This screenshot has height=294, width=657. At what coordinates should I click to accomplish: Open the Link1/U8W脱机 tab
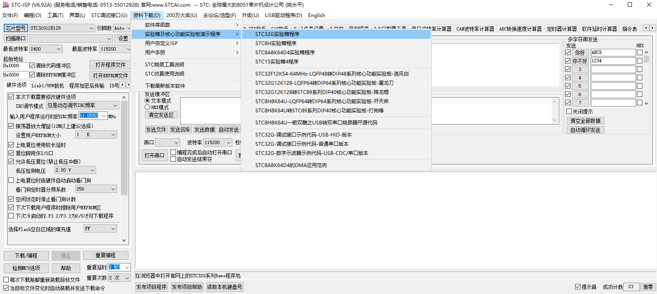click(48, 86)
